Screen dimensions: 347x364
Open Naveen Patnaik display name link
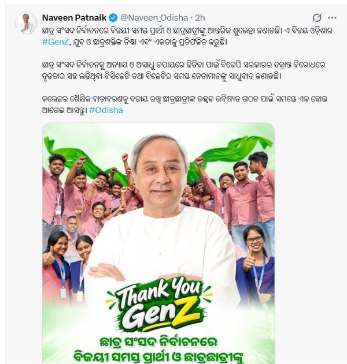(74, 18)
